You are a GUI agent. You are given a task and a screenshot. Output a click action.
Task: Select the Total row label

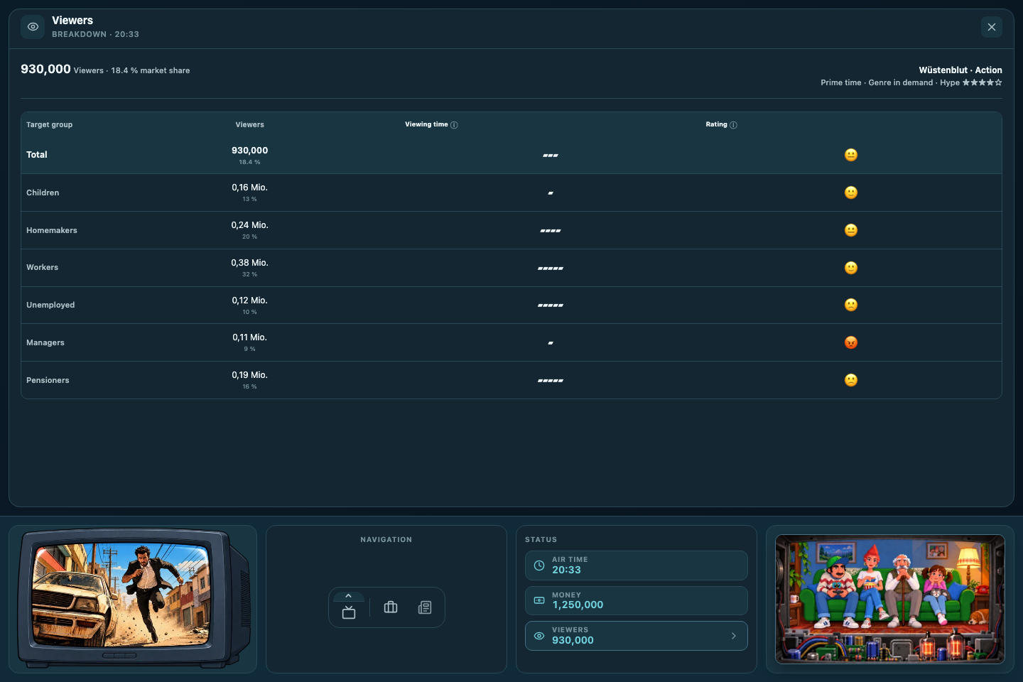37,155
